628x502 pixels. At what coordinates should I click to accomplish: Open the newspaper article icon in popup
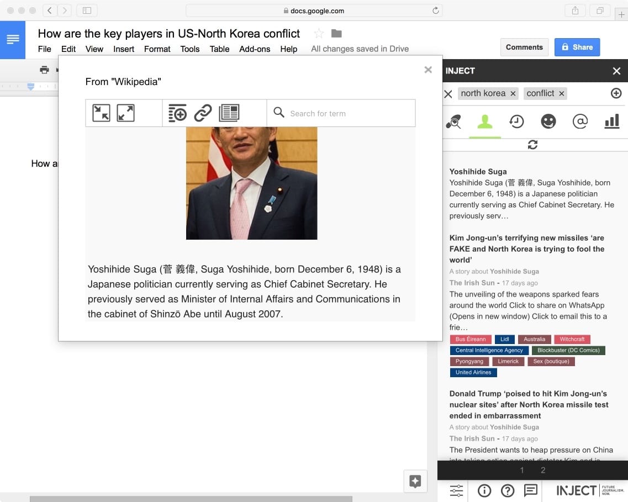(x=229, y=113)
